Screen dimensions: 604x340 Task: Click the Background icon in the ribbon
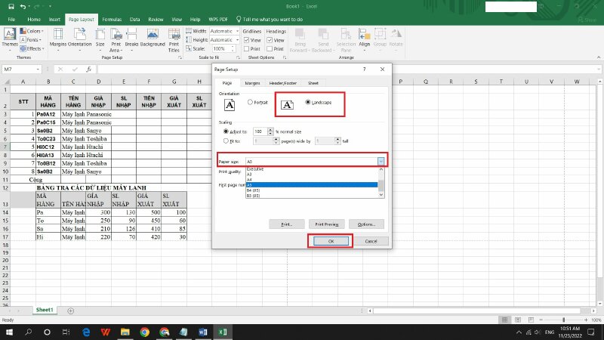coord(152,39)
